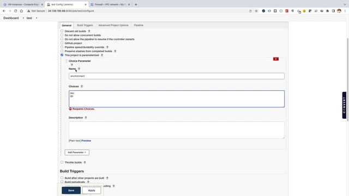Screen dimensions: 349x196
Task: Check Do not allow concurrent builds
Action: pyautogui.click(x=62, y=35)
